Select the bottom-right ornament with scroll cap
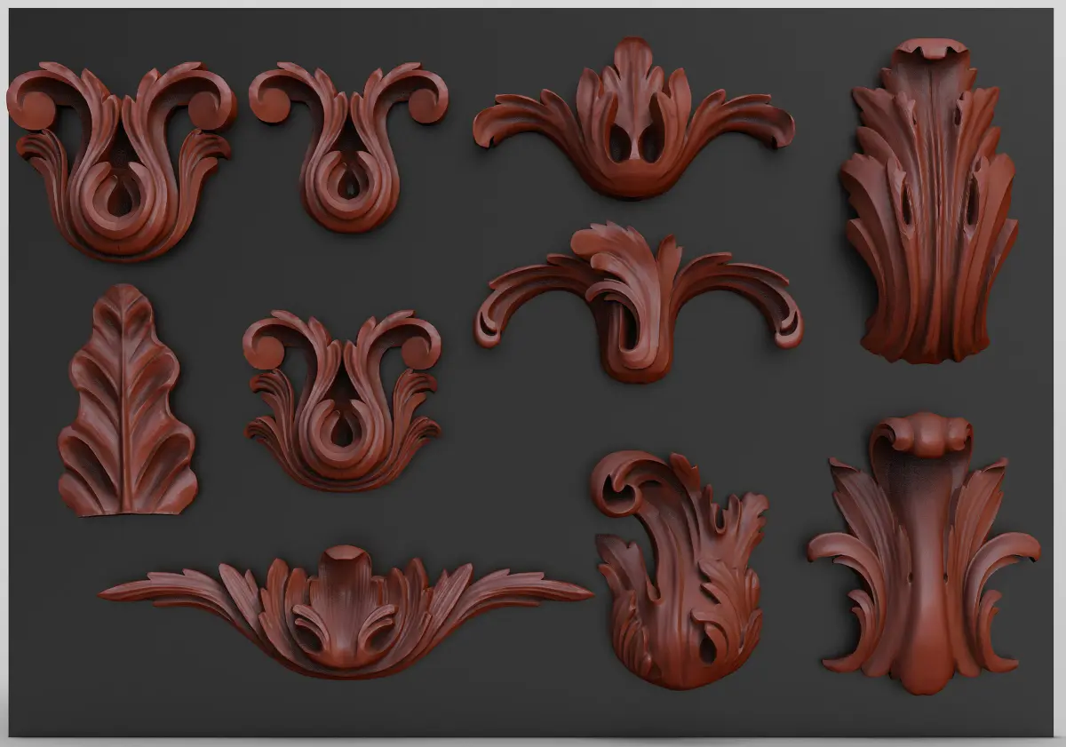The width and height of the screenshot is (1066, 747). 924,553
